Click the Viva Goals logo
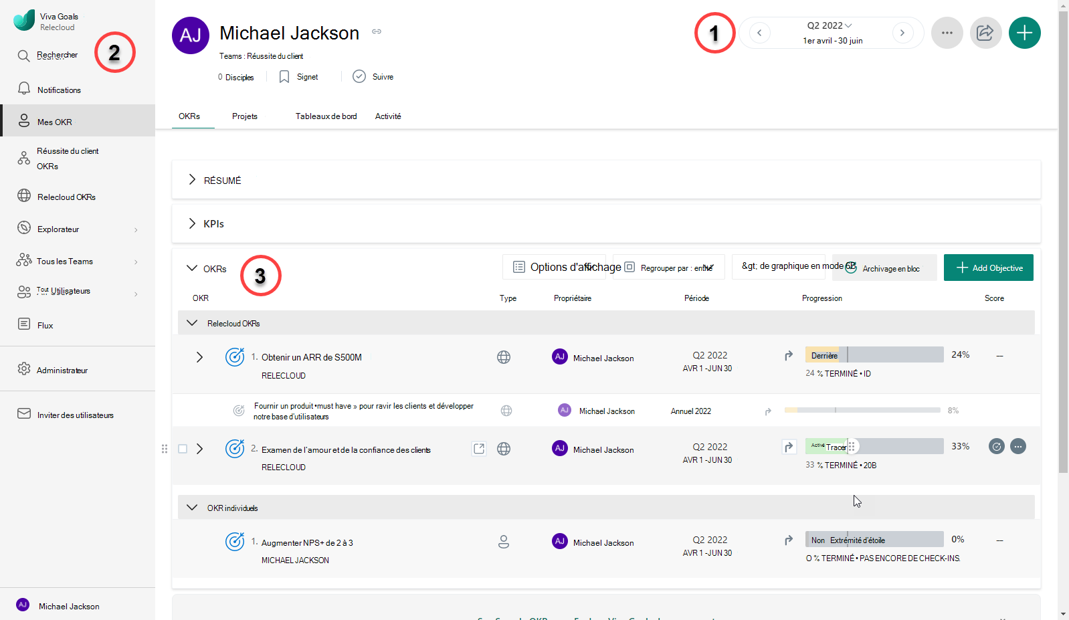This screenshot has height=620, width=1069. [x=24, y=20]
